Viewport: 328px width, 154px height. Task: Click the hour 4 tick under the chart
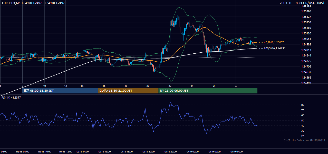[236, 86]
